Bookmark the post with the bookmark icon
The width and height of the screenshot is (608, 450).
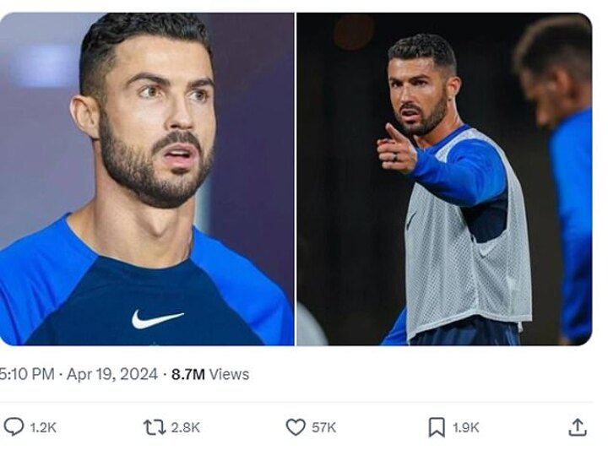pos(436,427)
